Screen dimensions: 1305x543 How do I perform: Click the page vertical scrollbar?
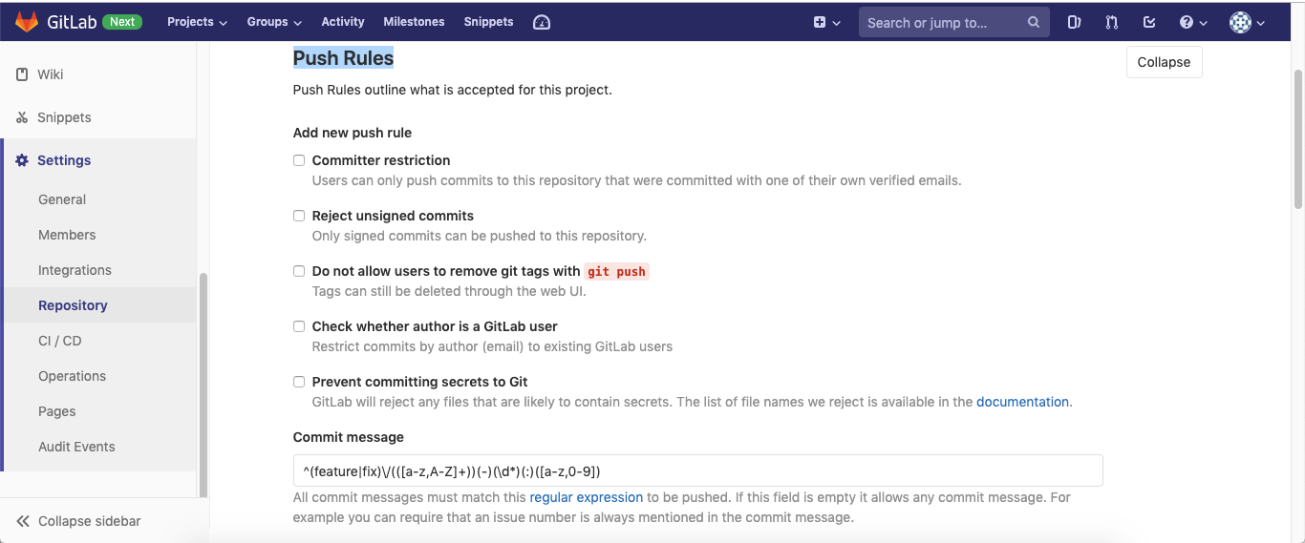[x=1298, y=138]
